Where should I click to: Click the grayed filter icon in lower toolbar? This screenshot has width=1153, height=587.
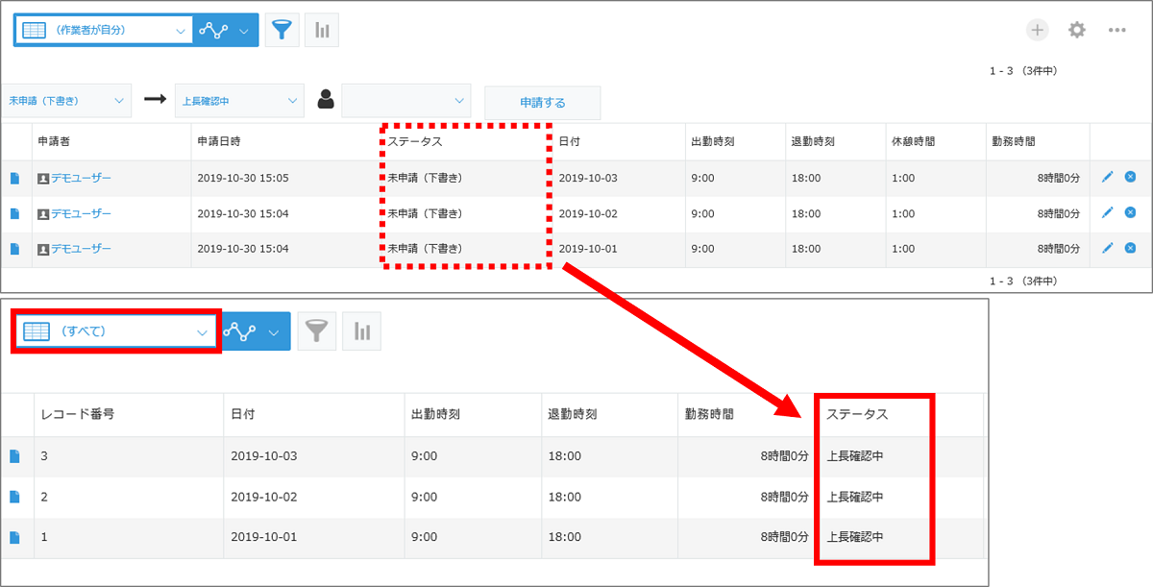[316, 331]
